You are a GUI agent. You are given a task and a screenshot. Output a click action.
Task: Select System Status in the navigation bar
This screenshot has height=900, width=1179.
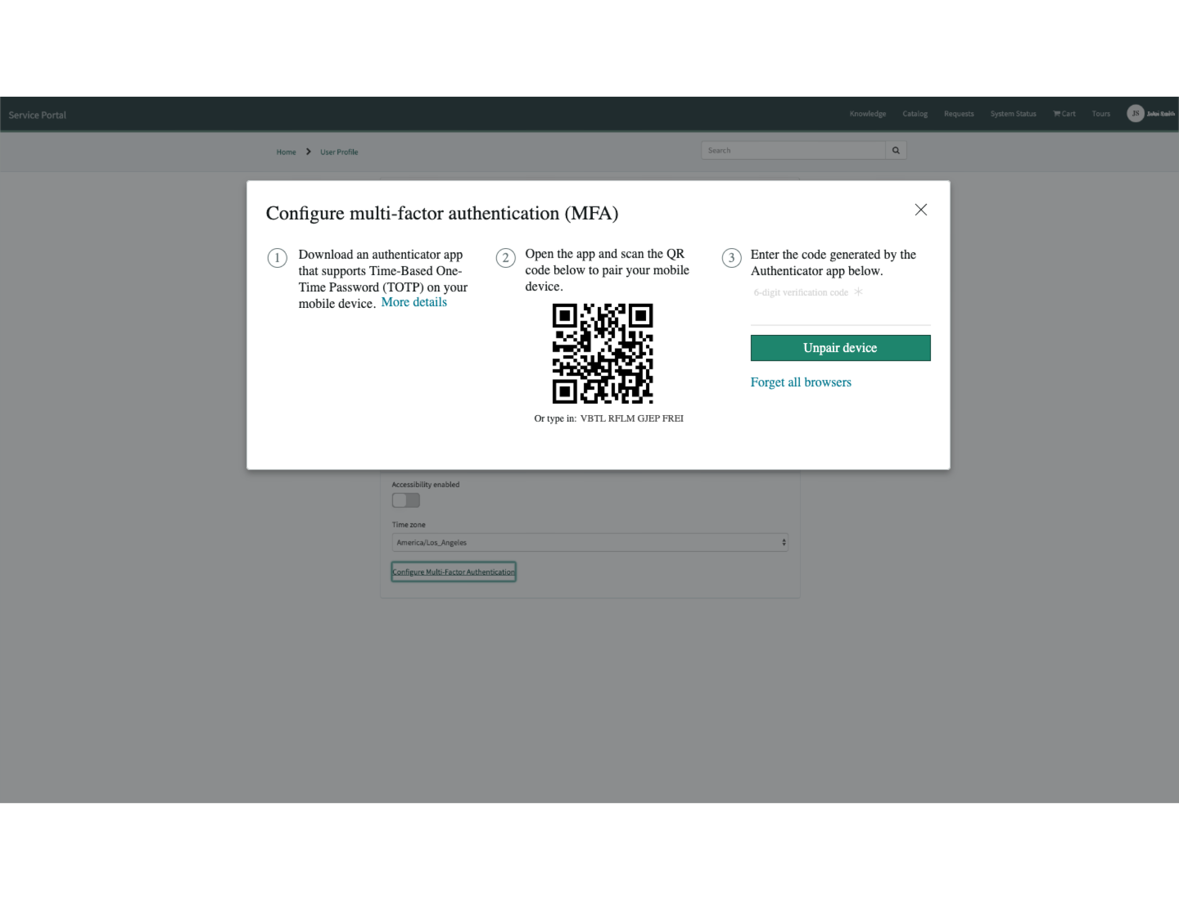[x=1013, y=114]
